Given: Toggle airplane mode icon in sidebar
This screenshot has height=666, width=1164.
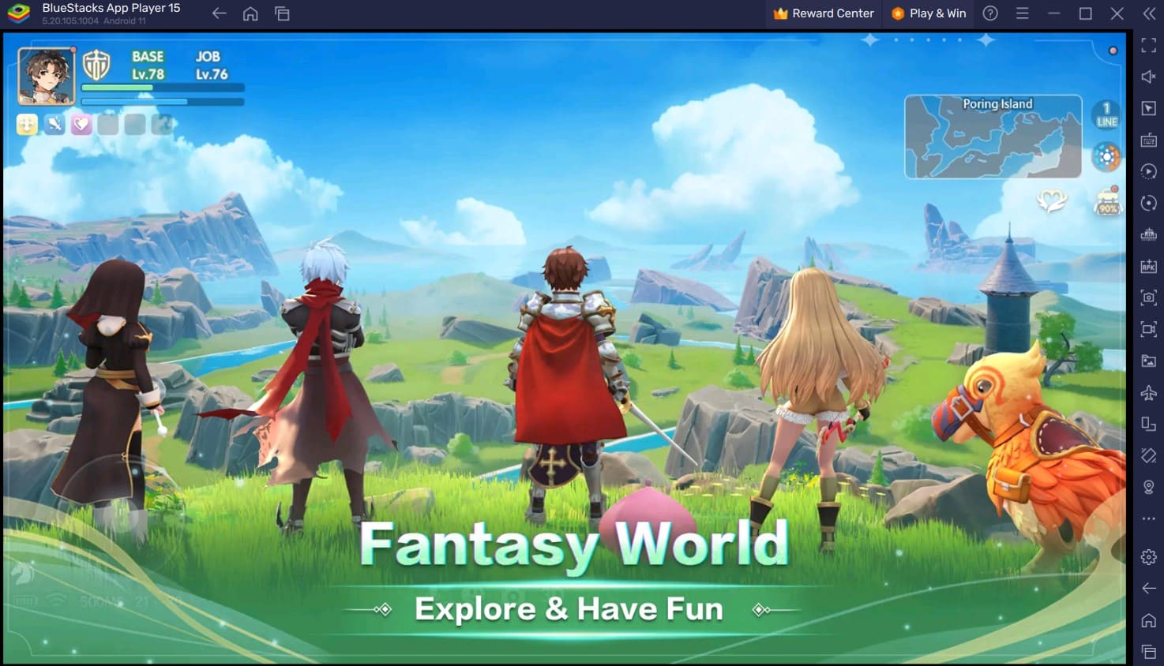Looking at the screenshot, I should coord(1149,392).
